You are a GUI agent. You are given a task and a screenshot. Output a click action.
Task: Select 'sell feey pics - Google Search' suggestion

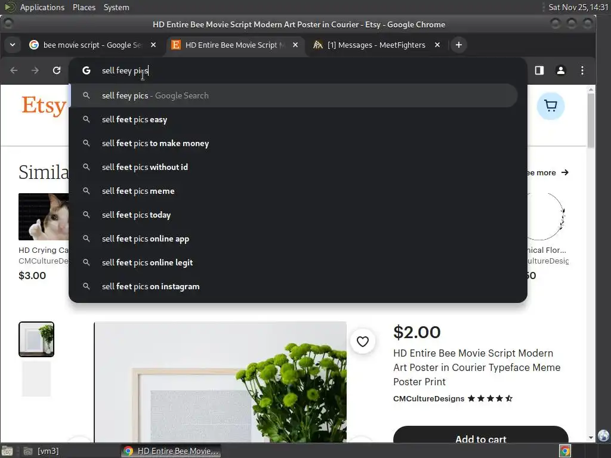point(294,95)
